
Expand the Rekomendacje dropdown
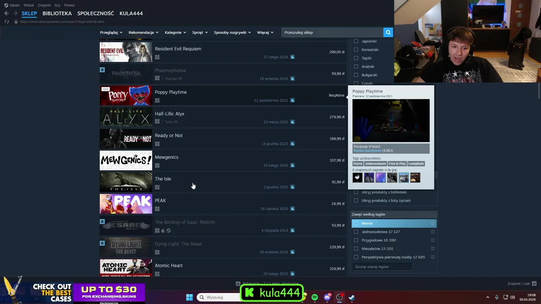(x=144, y=33)
